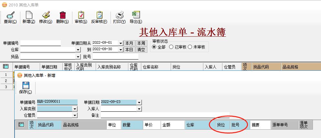This screenshot has height=138, width=321.
Task: Open the 仓库 filter dropdown
Action: coord(78,50)
